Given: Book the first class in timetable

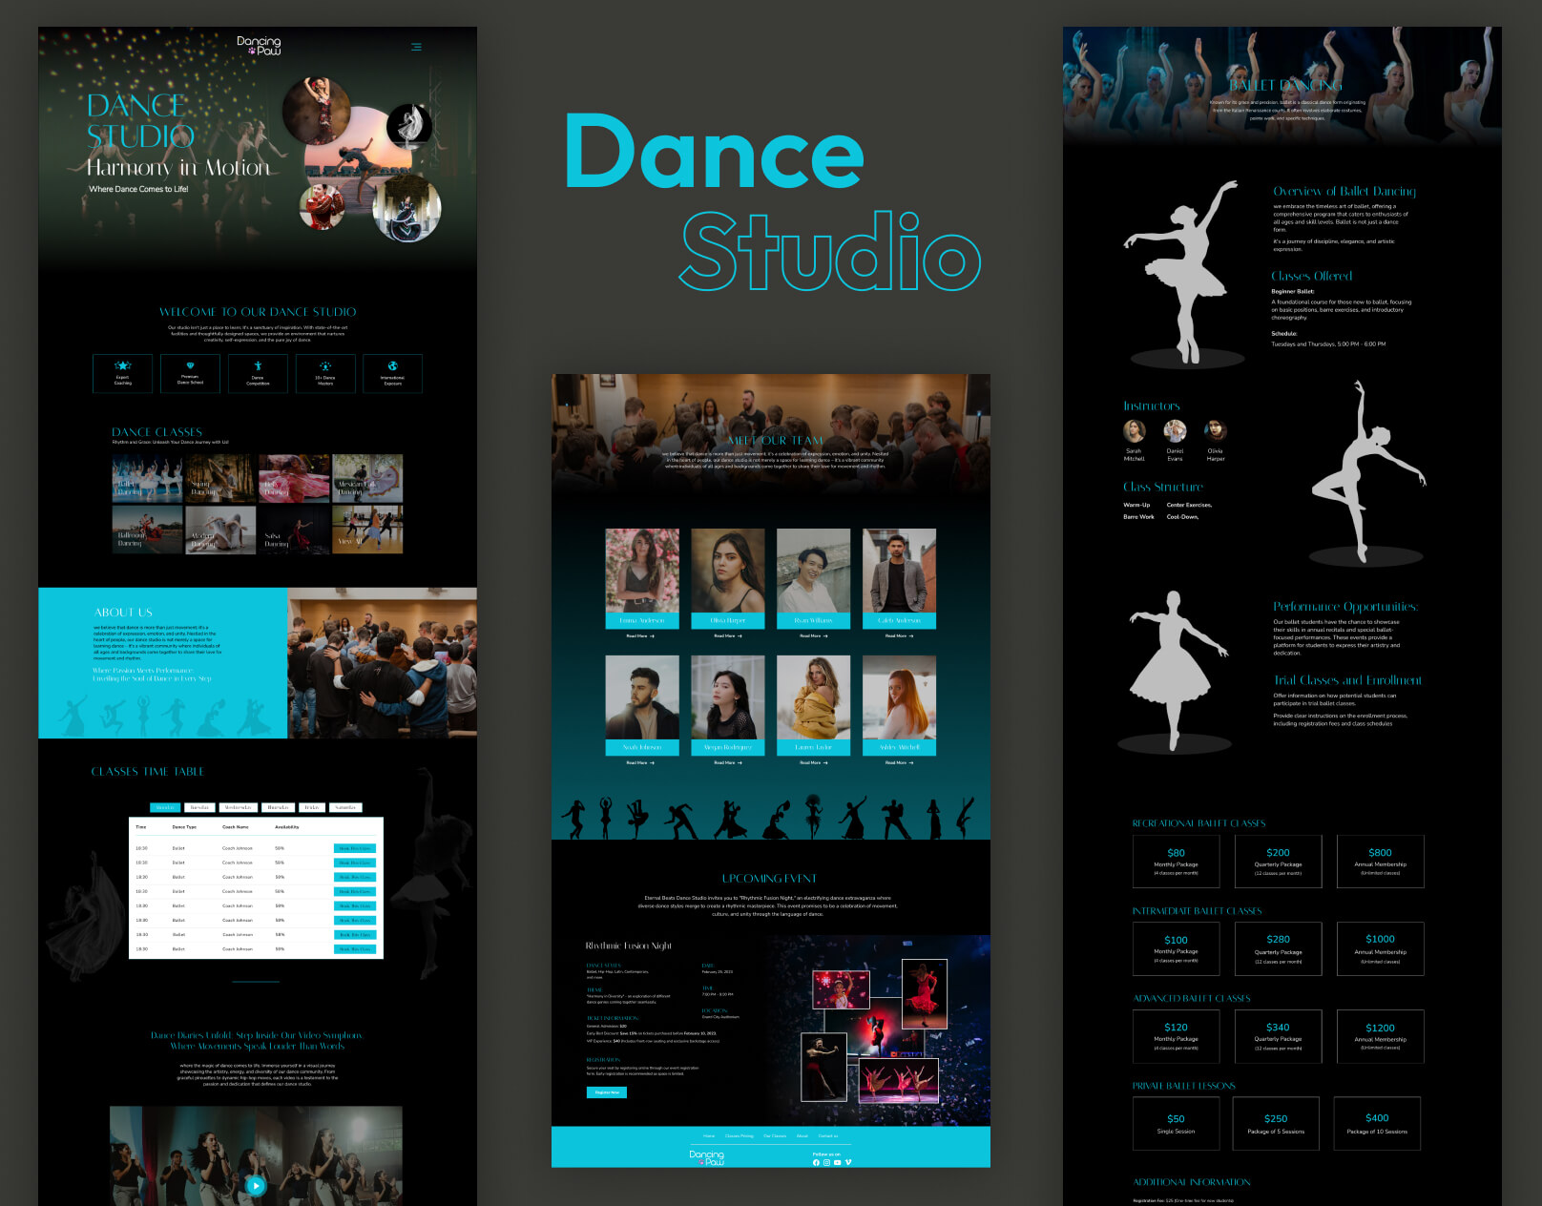Looking at the screenshot, I should pyautogui.click(x=354, y=848).
